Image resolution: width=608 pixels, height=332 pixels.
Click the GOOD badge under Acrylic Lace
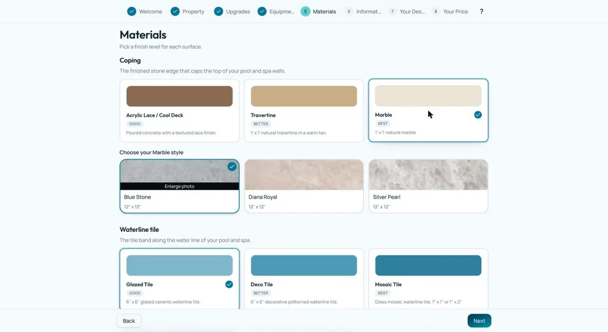coord(134,124)
